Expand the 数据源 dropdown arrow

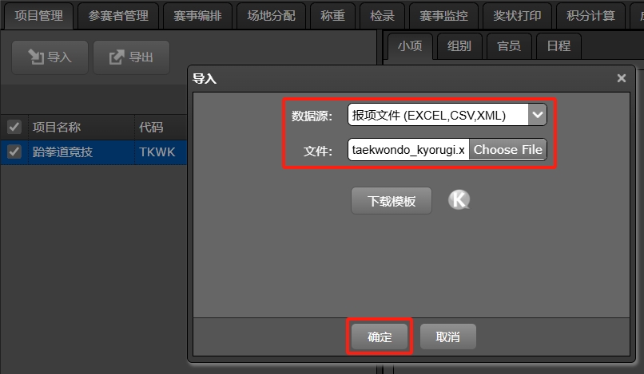click(x=538, y=115)
